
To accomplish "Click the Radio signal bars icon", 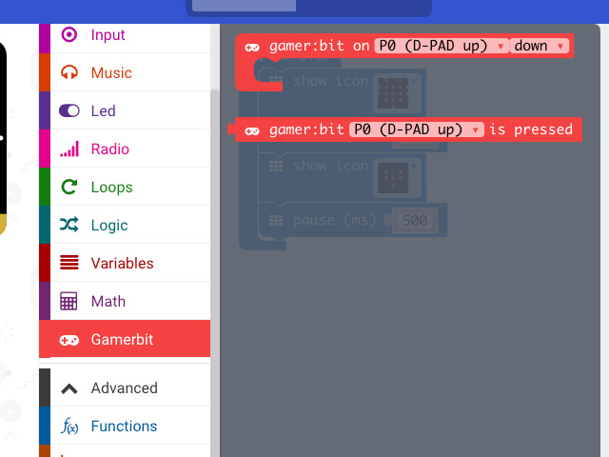I will [x=69, y=149].
